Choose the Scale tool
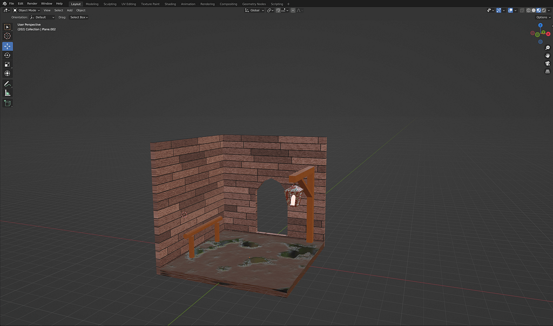The width and height of the screenshot is (553, 326). [x=8, y=65]
